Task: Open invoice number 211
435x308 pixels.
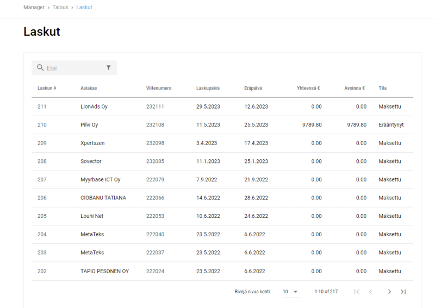Action: [42, 106]
